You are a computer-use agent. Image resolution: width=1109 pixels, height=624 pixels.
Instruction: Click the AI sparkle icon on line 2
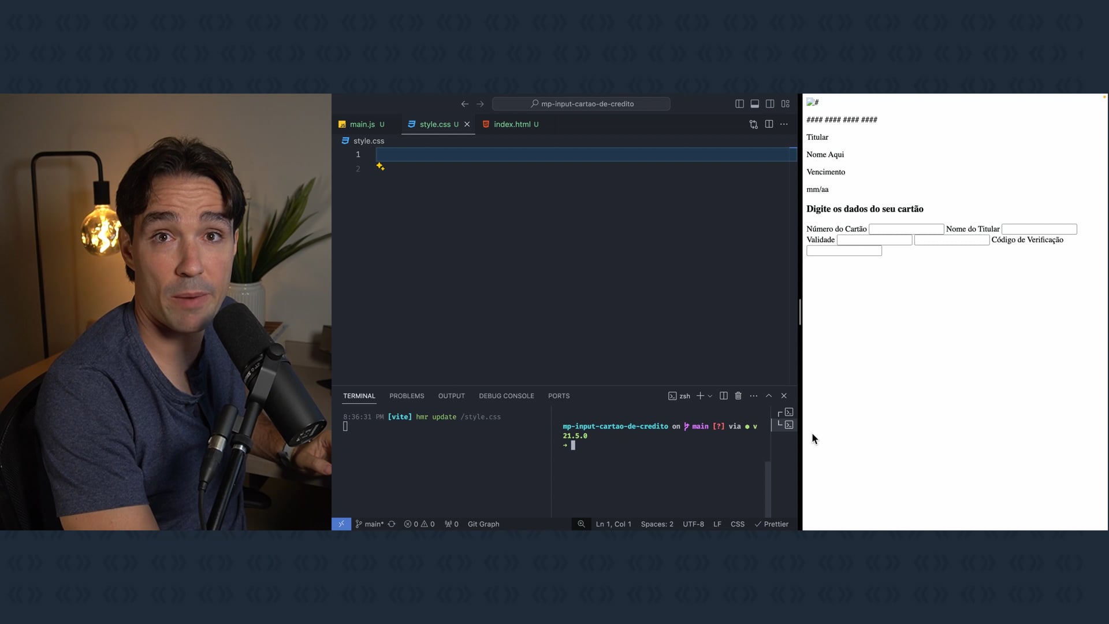point(380,166)
